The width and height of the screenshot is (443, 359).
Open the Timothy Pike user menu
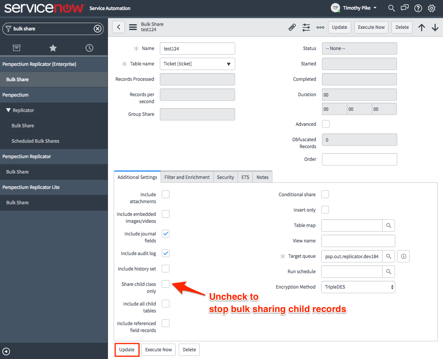click(x=360, y=8)
